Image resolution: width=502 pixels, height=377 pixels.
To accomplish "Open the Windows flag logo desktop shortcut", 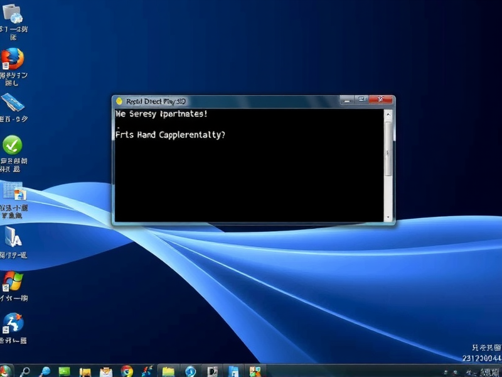I will click(13, 280).
